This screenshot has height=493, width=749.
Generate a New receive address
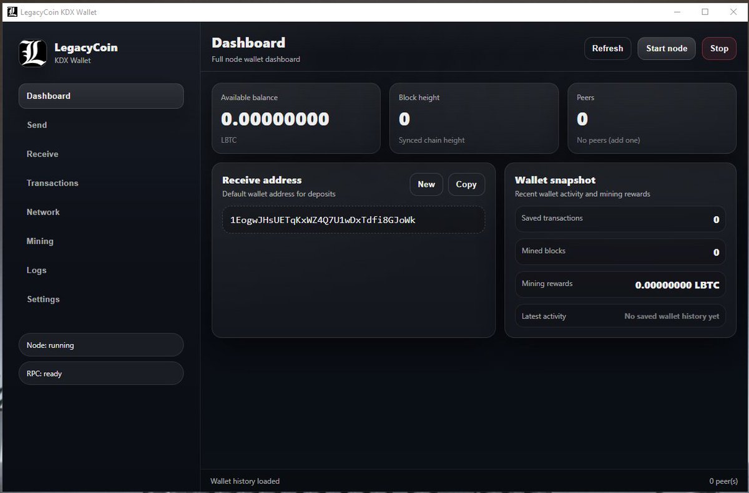(426, 184)
